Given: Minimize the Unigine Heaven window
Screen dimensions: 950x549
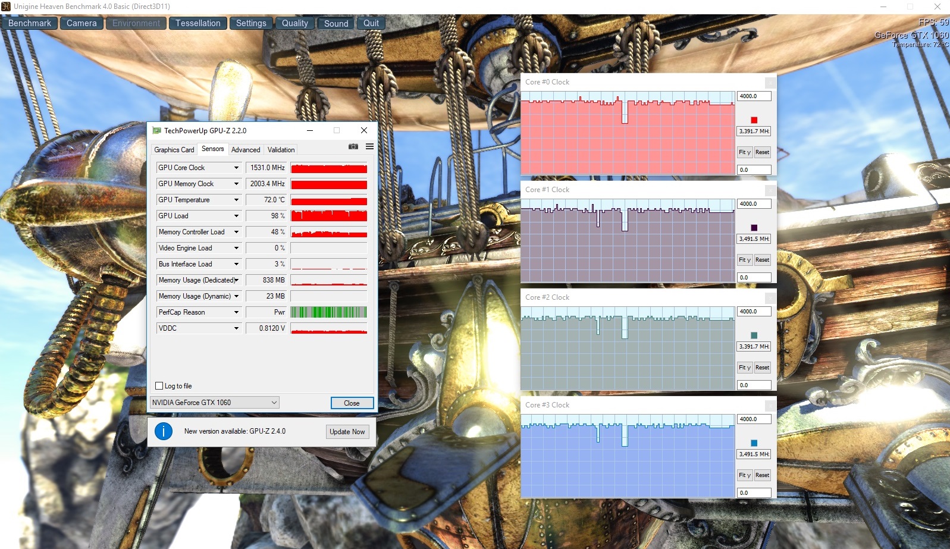Looking at the screenshot, I should coord(883,7).
